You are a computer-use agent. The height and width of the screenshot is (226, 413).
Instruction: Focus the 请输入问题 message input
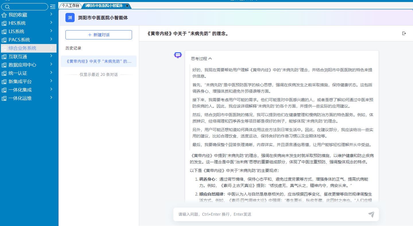coord(271,214)
